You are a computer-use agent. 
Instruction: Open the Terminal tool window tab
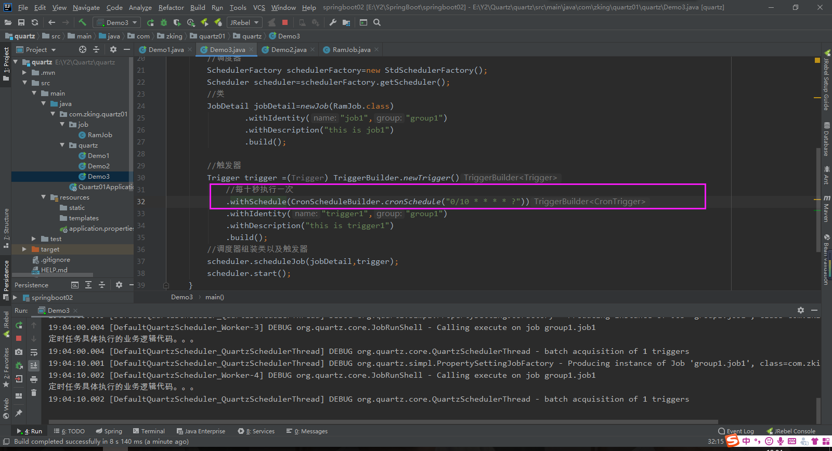coord(149,431)
